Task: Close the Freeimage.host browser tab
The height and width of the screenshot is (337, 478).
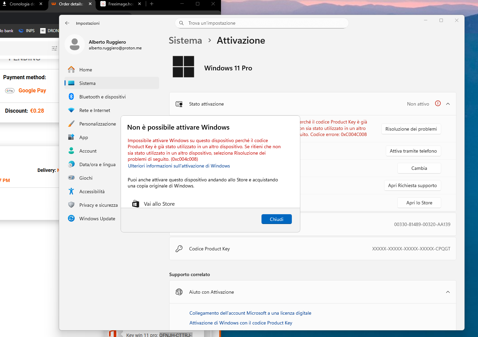Action: tap(140, 4)
